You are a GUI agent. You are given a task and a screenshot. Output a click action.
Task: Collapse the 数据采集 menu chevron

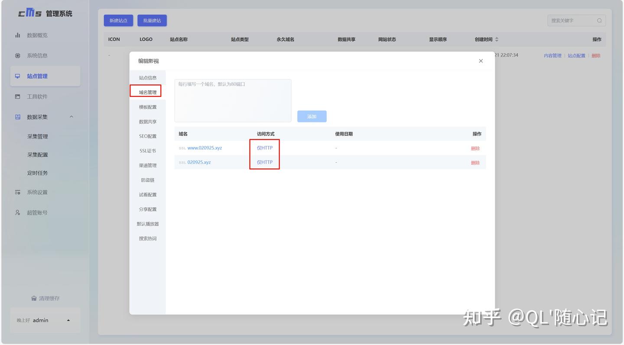pos(71,117)
